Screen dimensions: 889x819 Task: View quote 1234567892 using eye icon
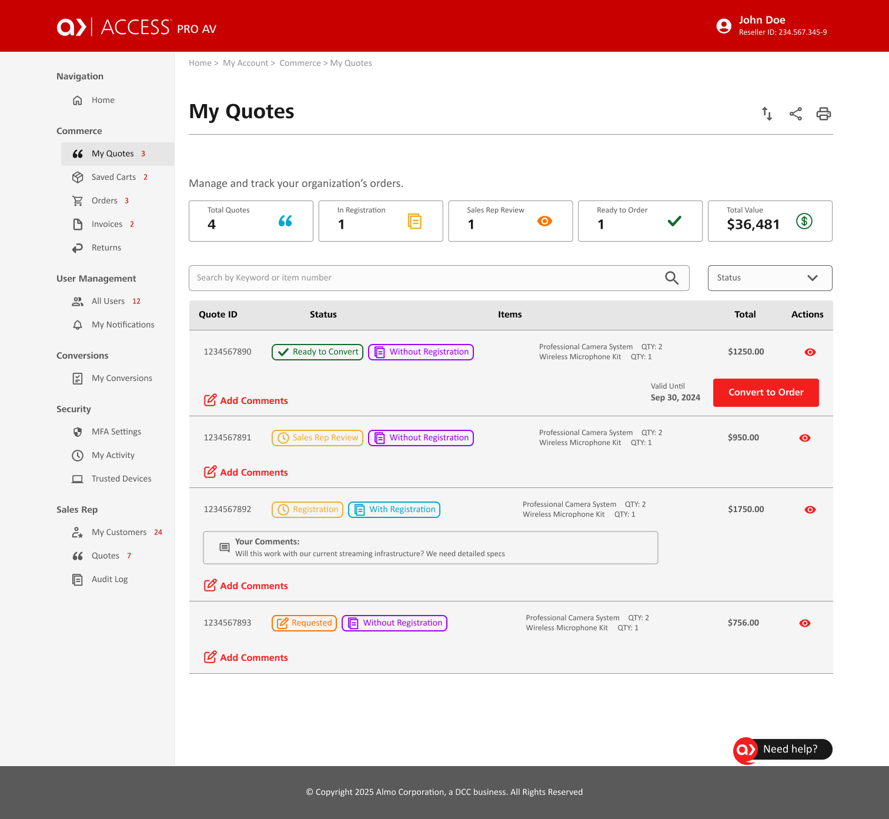tap(810, 510)
